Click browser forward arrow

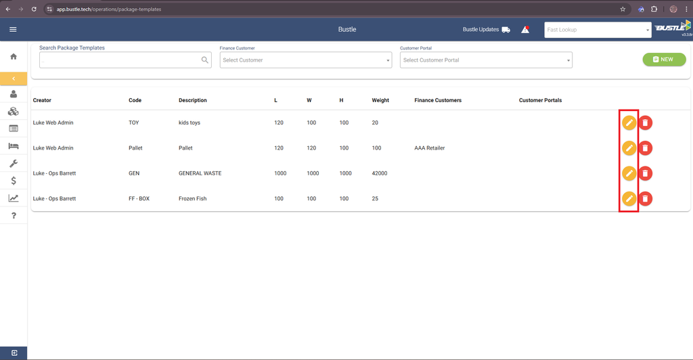pyautogui.click(x=21, y=9)
